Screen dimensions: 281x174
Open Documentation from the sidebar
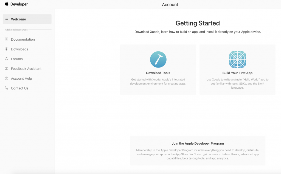pyautogui.click(x=23, y=40)
